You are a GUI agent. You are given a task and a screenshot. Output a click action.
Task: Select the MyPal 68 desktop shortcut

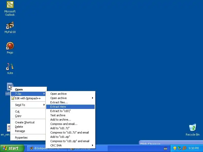coord(10,27)
